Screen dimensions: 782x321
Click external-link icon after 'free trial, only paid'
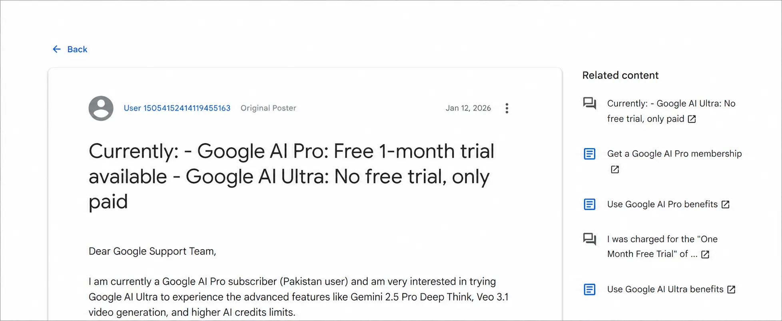(692, 119)
